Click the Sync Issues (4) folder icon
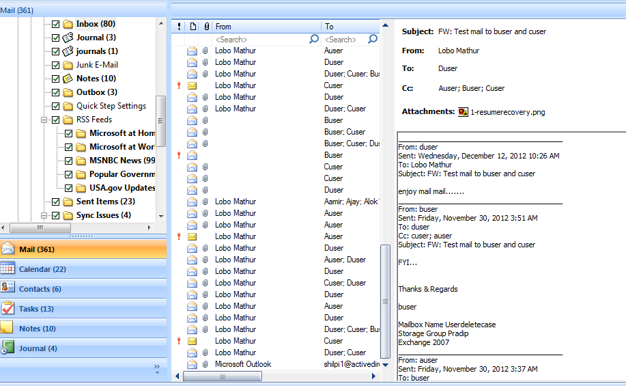626x386 pixels. point(68,215)
